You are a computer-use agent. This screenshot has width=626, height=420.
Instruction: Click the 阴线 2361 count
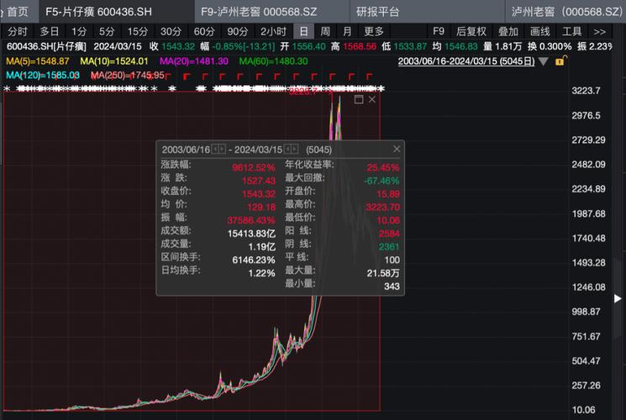389,247
